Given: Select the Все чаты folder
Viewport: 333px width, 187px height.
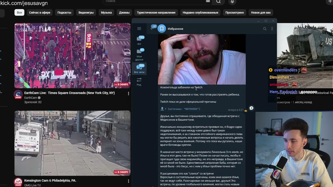Looking at the screenshot, I should (x=139, y=69).
